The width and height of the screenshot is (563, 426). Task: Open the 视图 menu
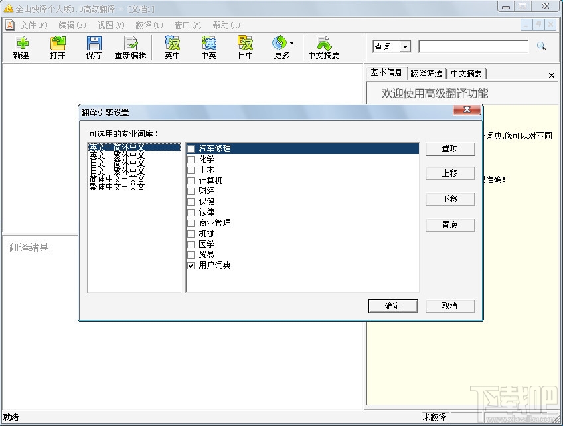tap(111, 25)
